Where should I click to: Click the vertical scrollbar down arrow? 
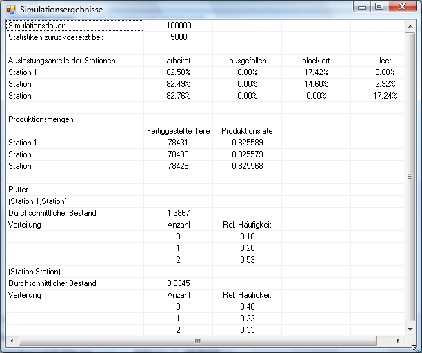tap(410, 330)
